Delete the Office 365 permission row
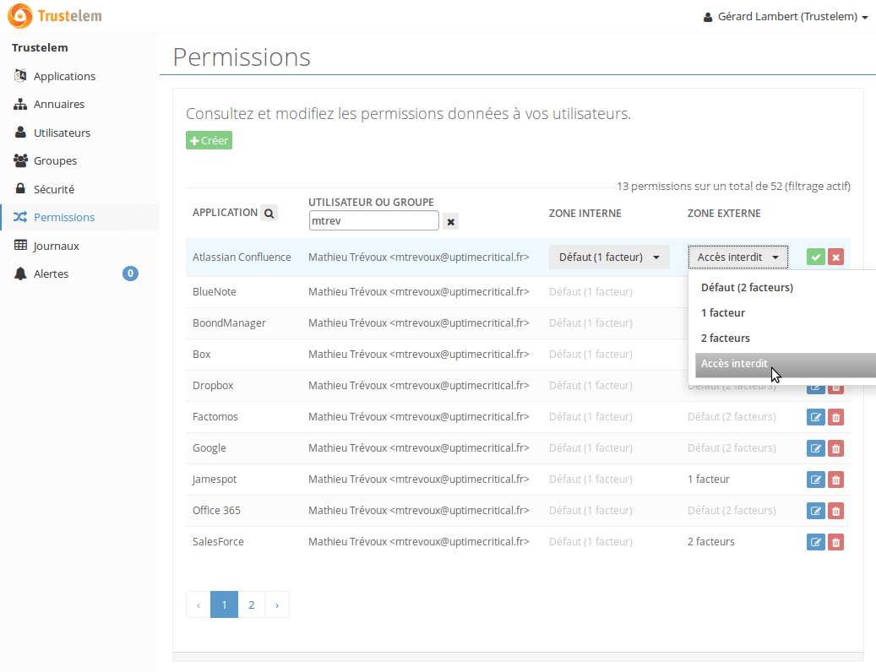The image size is (876, 672). click(835, 511)
